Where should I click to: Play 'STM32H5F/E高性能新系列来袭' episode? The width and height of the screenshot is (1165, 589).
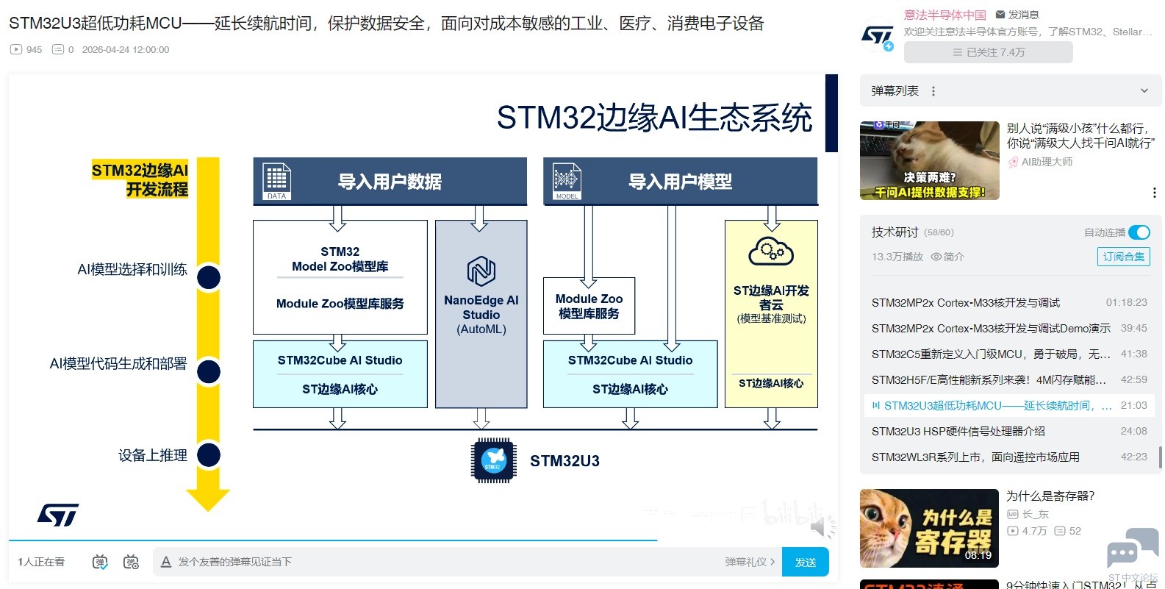click(1009, 379)
